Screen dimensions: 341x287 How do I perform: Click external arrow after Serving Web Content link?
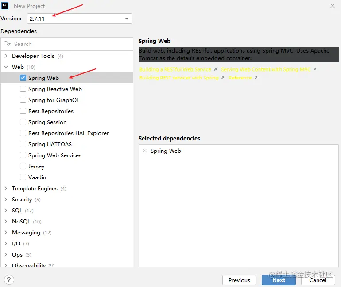click(315, 69)
